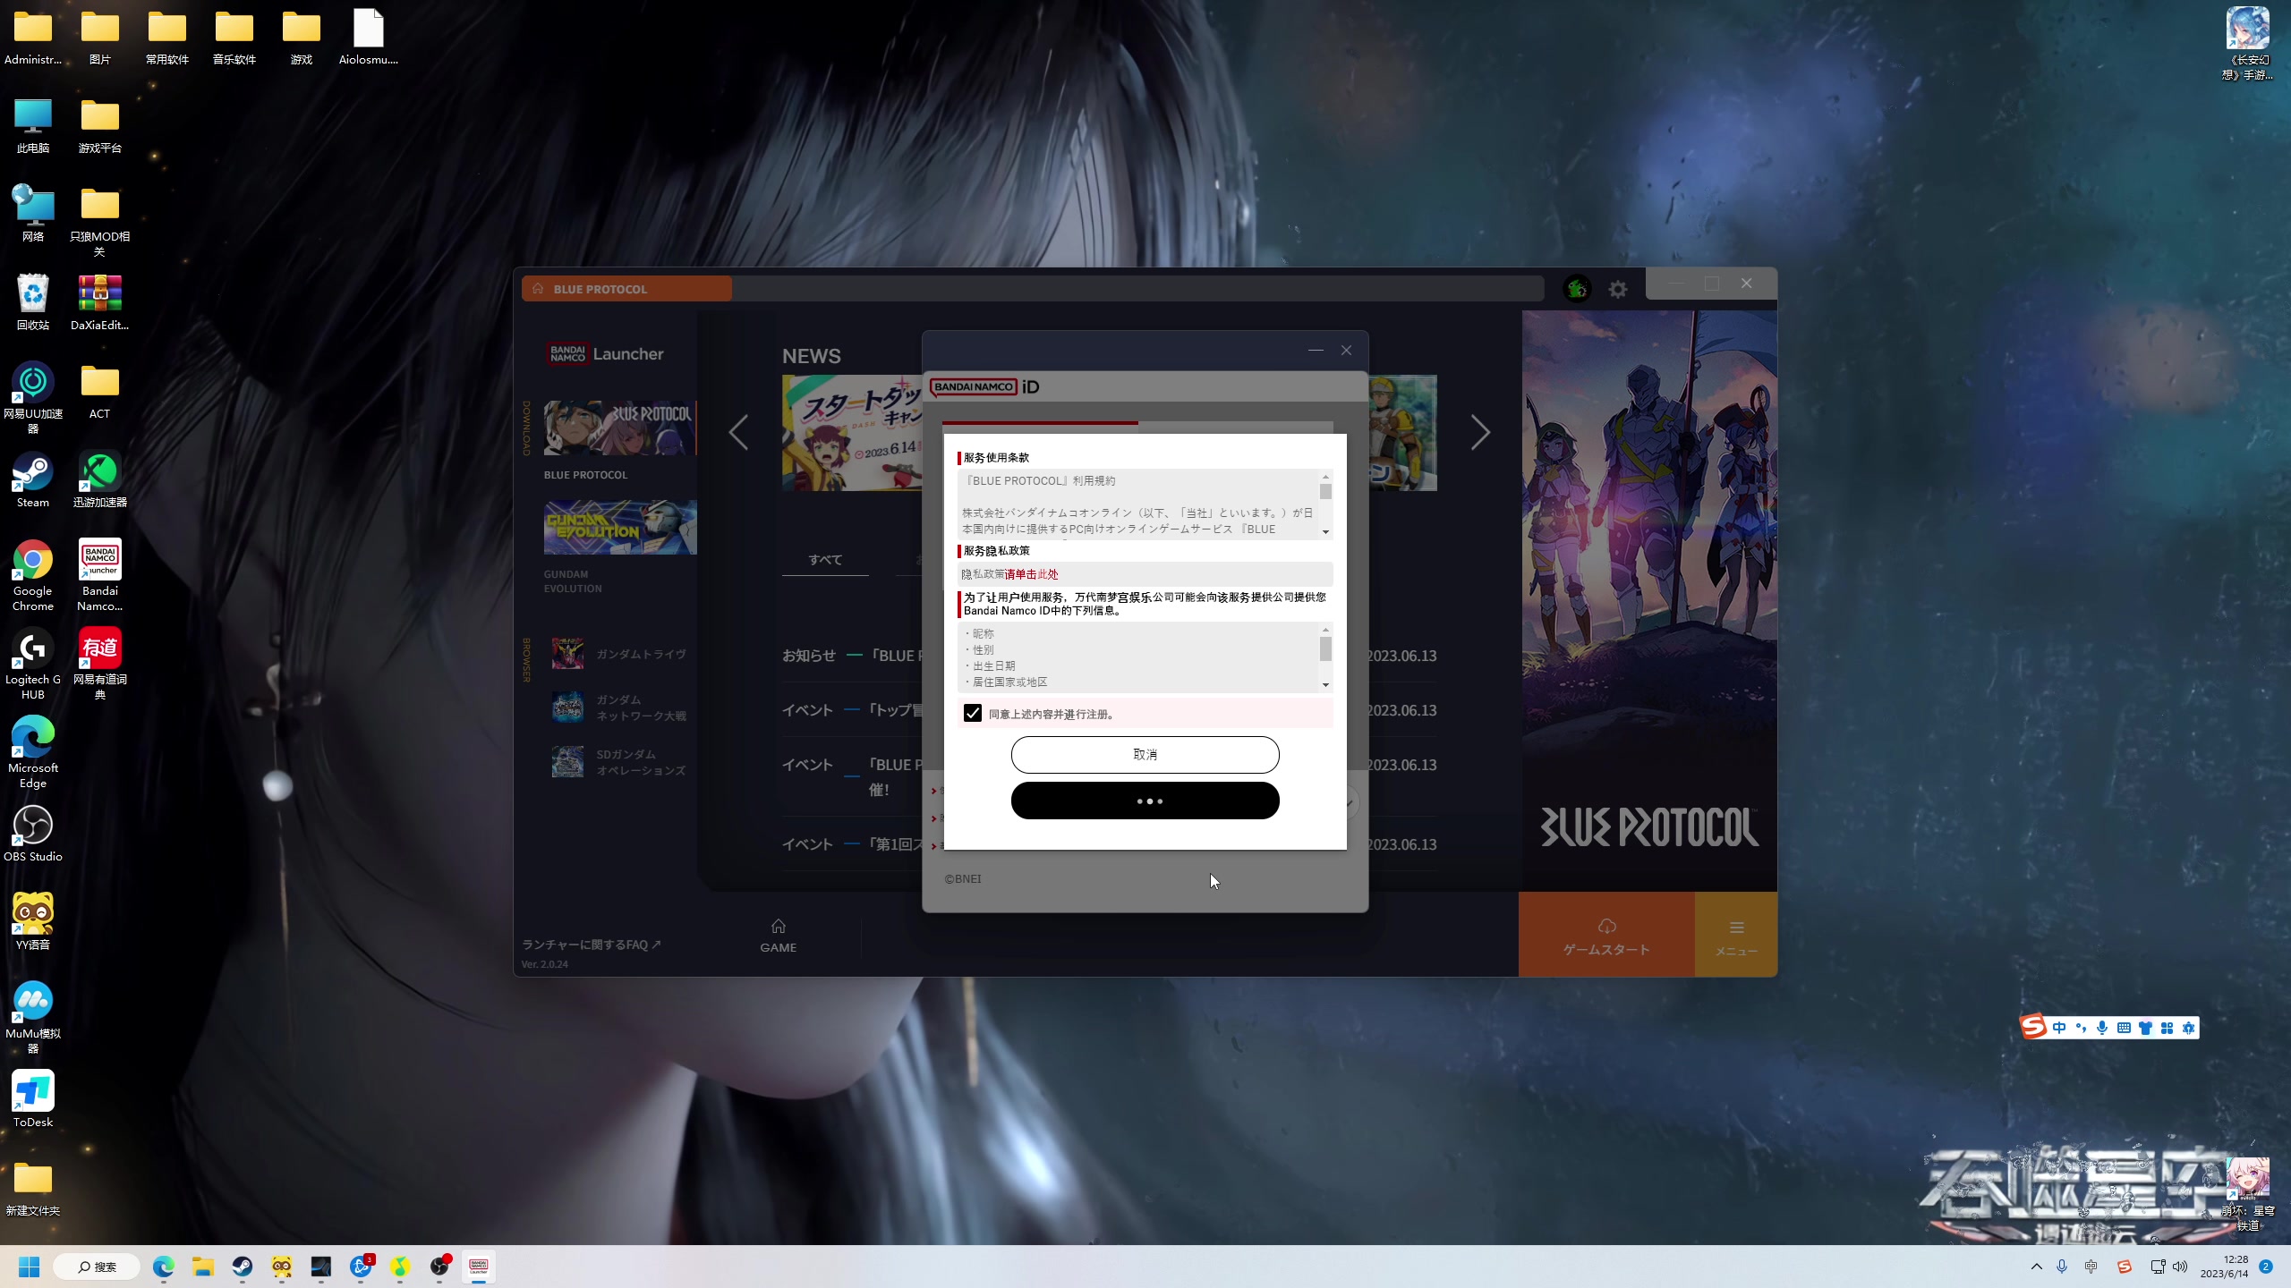This screenshot has width=2291, height=1288.
Task: Click the black loading submit button
Action: (x=1145, y=801)
